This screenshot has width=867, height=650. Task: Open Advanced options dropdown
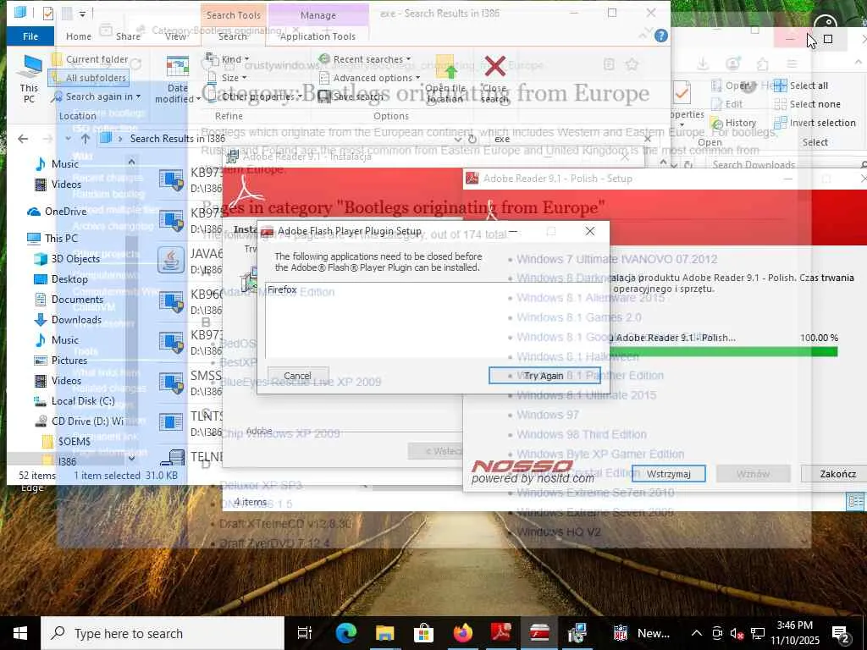coord(369,78)
